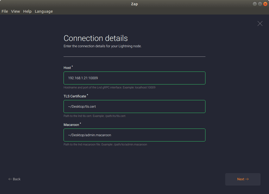This screenshot has height=194, width=269.
Task: Click the Connection details heading
Action: [95, 38]
